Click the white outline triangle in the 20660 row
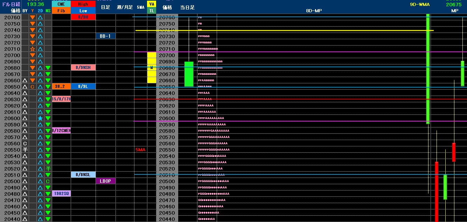The height and width of the screenshot is (222, 467). [x=25, y=81]
